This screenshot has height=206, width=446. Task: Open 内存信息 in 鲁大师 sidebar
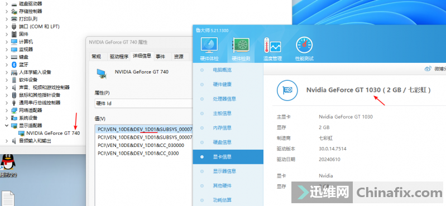(228, 127)
